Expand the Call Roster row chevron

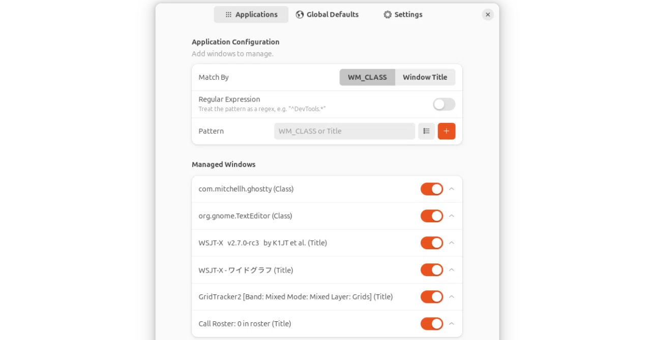(x=452, y=324)
